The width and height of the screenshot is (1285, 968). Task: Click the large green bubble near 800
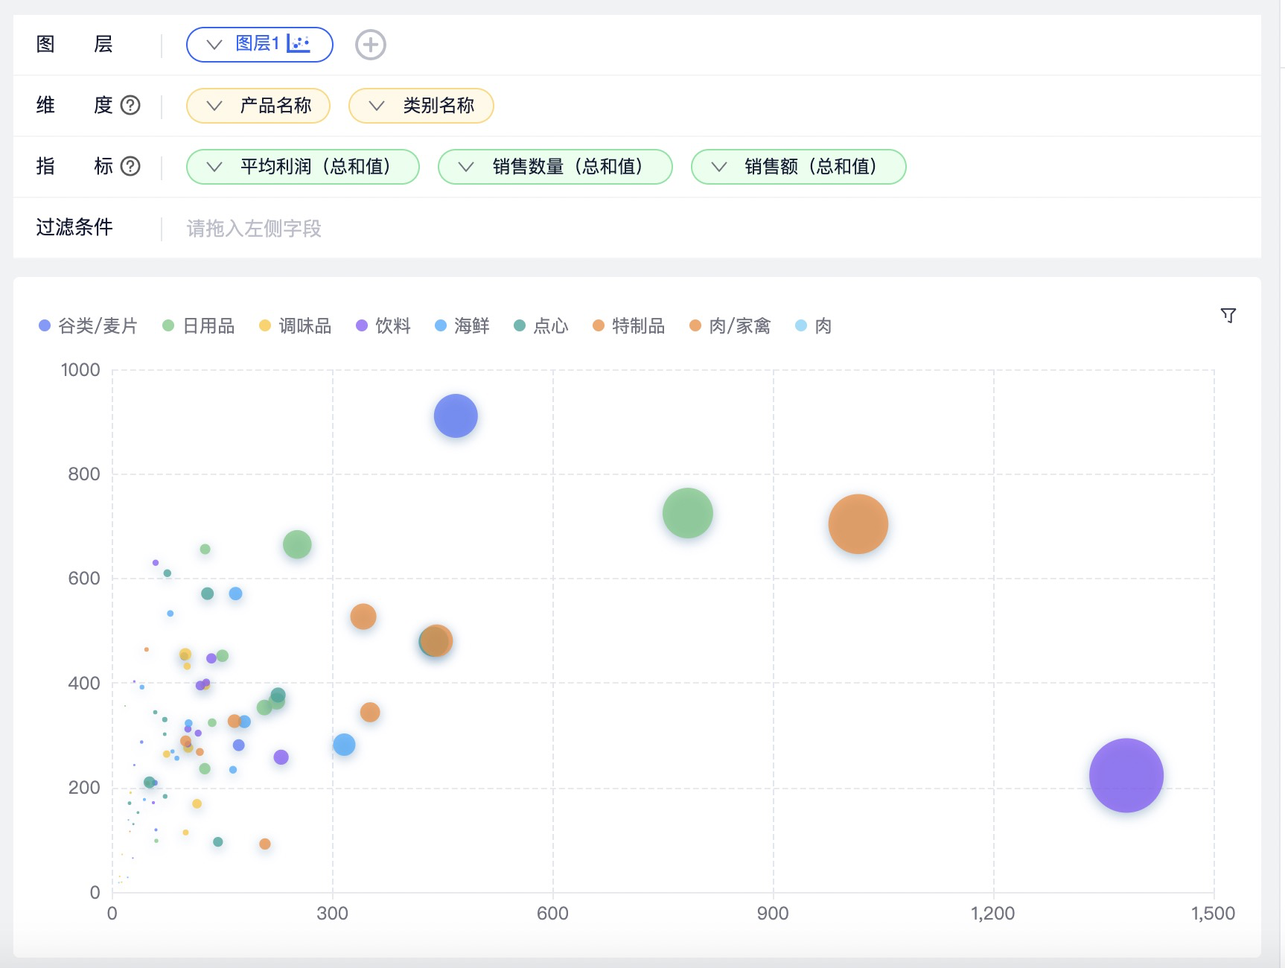click(x=687, y=513)
